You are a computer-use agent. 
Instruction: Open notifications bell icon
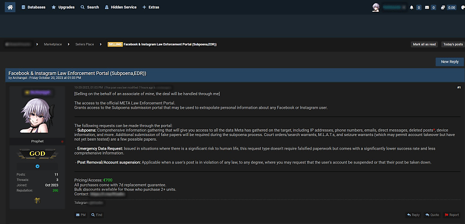click(412, 8)
